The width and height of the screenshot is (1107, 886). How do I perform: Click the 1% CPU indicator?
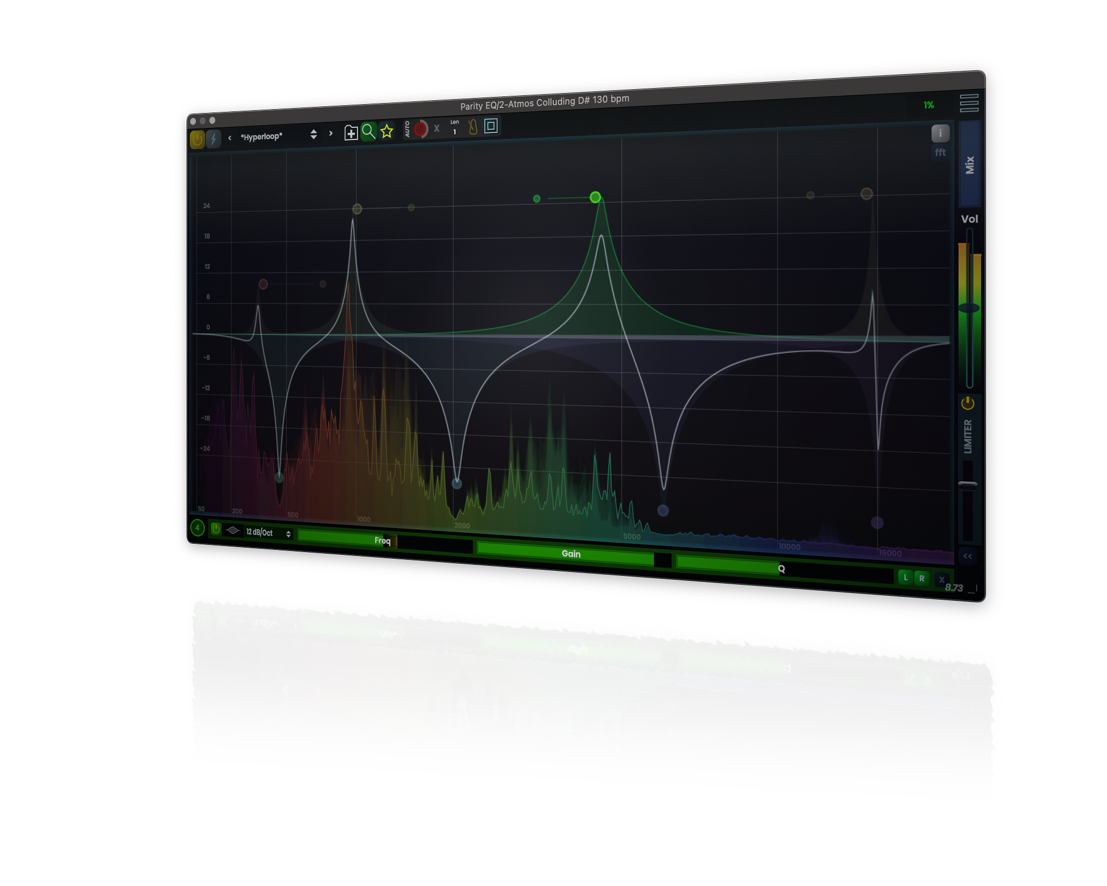pos(929,105)
